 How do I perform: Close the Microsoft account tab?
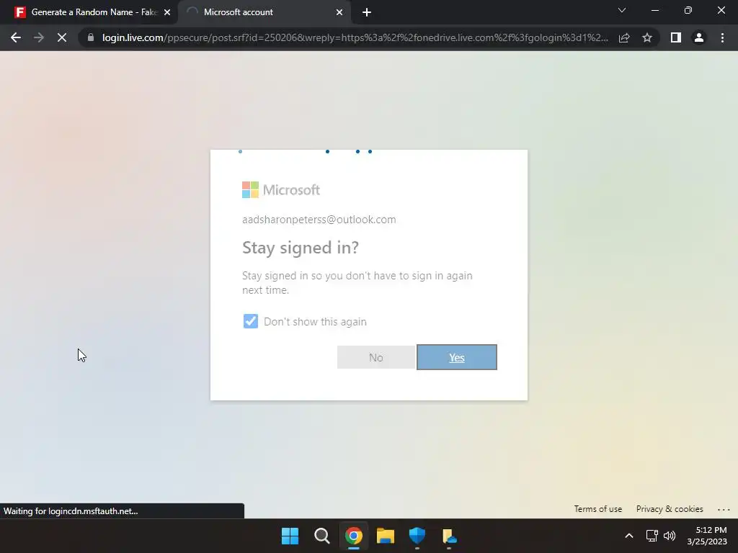pos(339,13)
